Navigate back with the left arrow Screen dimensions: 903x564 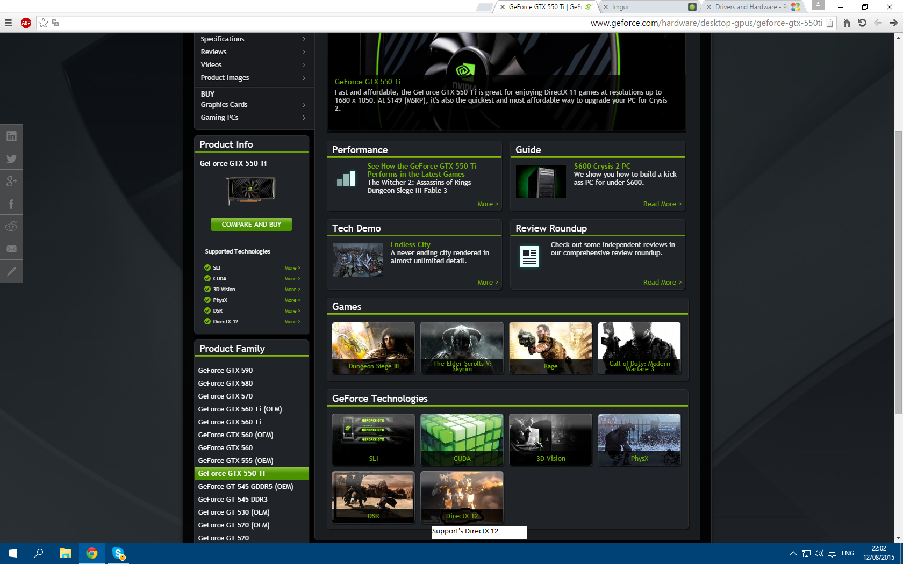878,23
